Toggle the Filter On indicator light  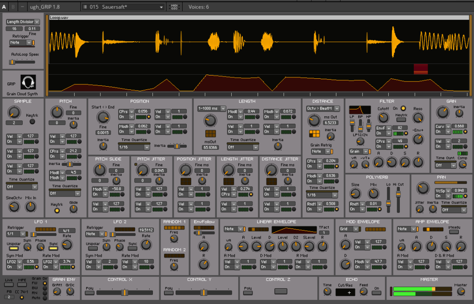[x=402, y=108]
